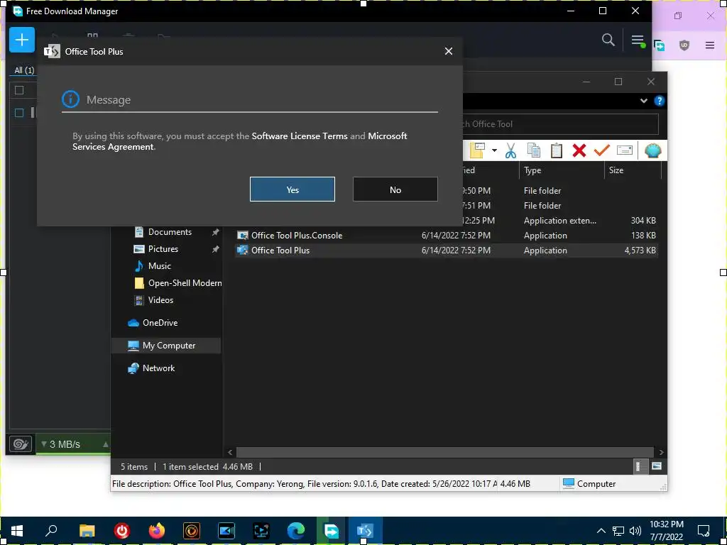
Task: Open the dropdown arrow beside folder view icon
Action: (x=494, y=150)
